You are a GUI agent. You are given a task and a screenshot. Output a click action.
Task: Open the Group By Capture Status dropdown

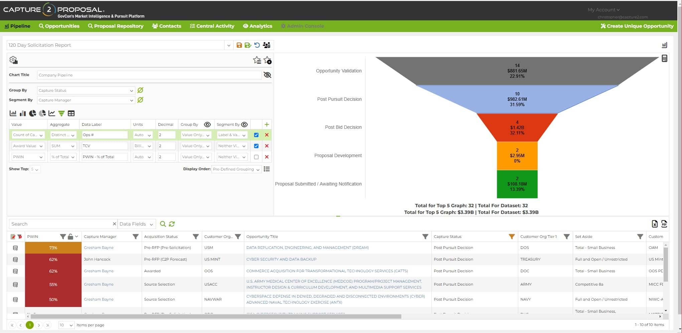tap(86, 90)
